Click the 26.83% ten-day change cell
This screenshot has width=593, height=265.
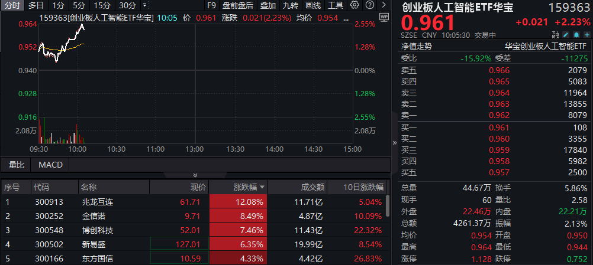click(x=368, y=259)
